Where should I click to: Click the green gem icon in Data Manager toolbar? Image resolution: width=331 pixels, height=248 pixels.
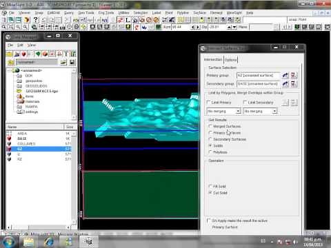pyautogui.click(x=38, y=54)
